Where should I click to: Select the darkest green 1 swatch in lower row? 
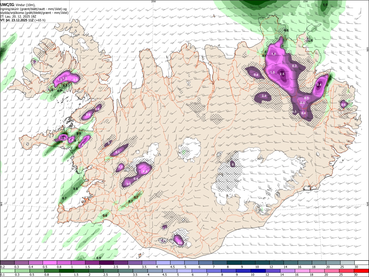(66, 271)
